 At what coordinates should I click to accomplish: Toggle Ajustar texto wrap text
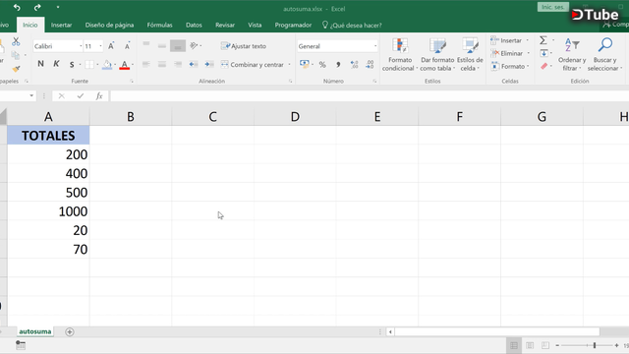(244, 46)
